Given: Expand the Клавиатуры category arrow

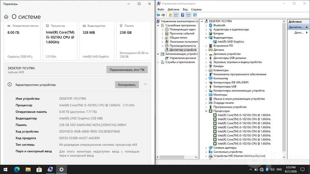Looking at the screenshot, I should pos(206,70).
